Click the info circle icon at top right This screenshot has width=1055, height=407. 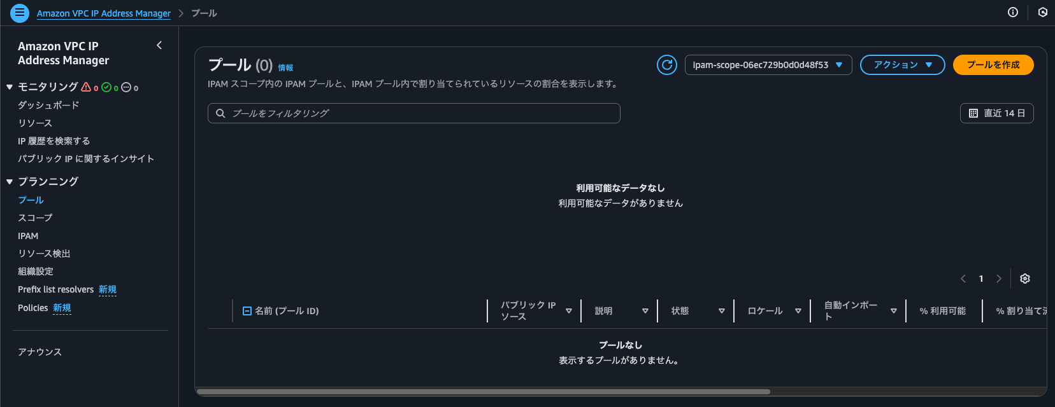[1013, 12]
